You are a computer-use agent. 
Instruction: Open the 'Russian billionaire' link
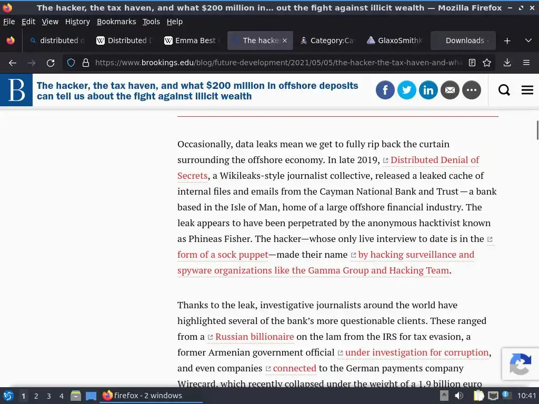point(254,337)
